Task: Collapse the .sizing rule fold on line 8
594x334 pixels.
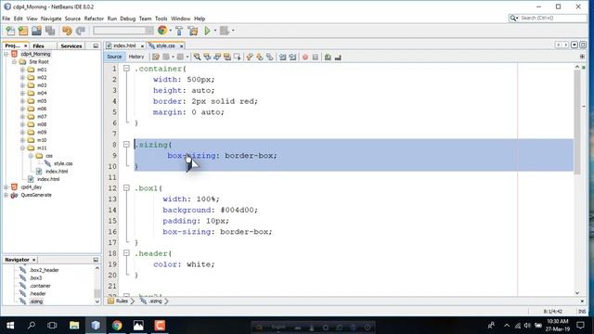Action: (126, 145)
